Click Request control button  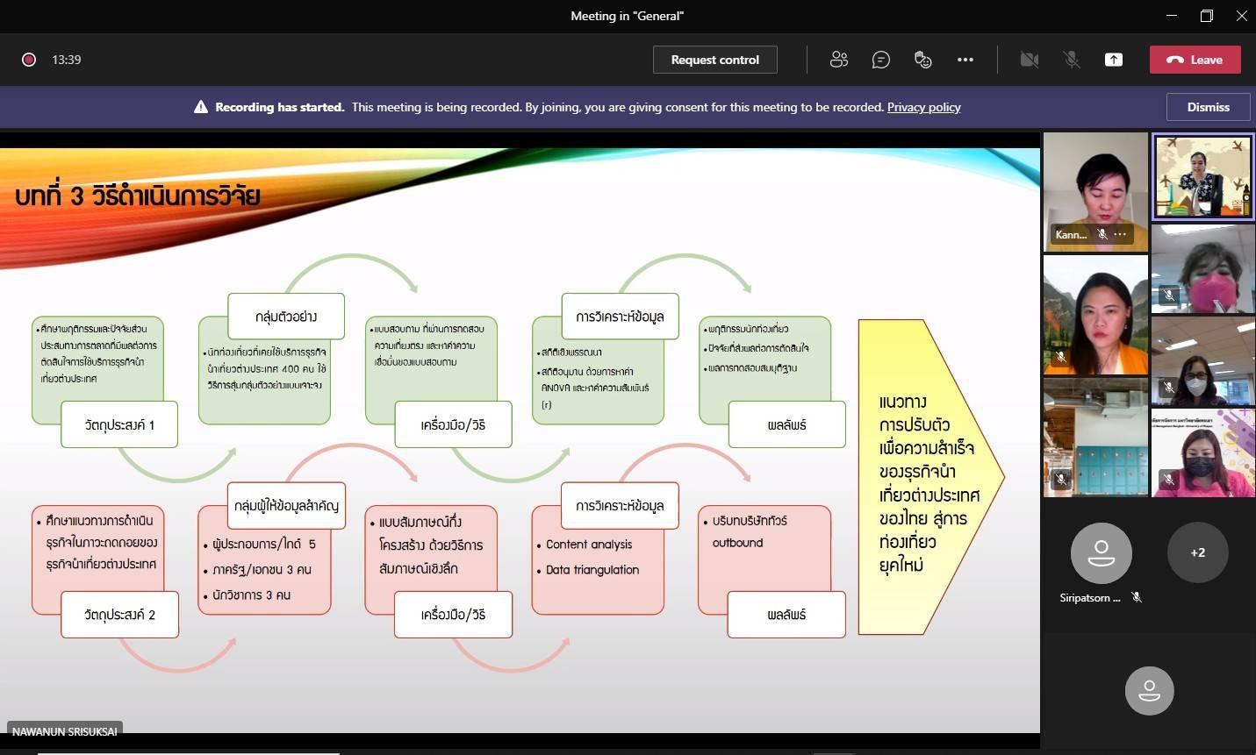714,60
